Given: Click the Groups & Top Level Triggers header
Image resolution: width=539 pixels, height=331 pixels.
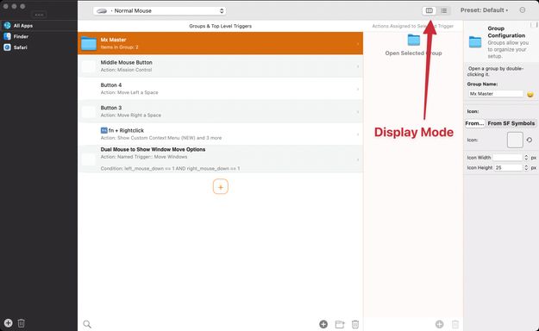Looking at the screenshot, I should [x=221, y=26].
